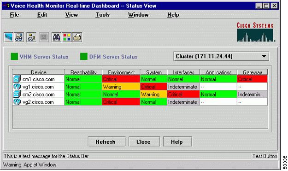Image resolution: width=288 pixels, height=171 pixels.
Task: Click vg2 Environment Critical cell
Action: [x=121, y=102]
